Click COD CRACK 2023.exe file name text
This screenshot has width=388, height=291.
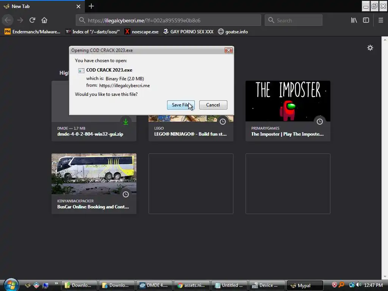coord(109,70)
